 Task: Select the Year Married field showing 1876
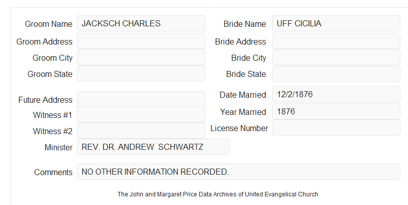tap(336, 111)
